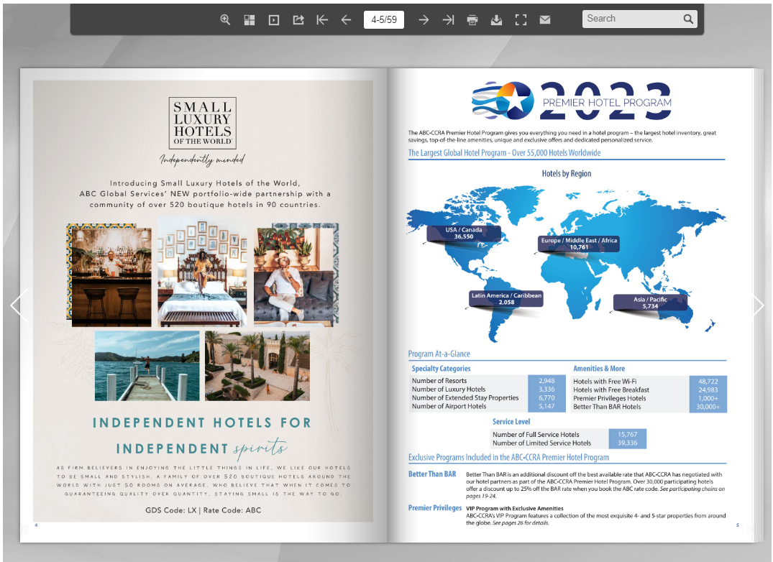The width and height of the screenshot is (773, 562).
Task: Select the zoom magnifier tool
Action: pyautogui.click(x=225, y=19)
